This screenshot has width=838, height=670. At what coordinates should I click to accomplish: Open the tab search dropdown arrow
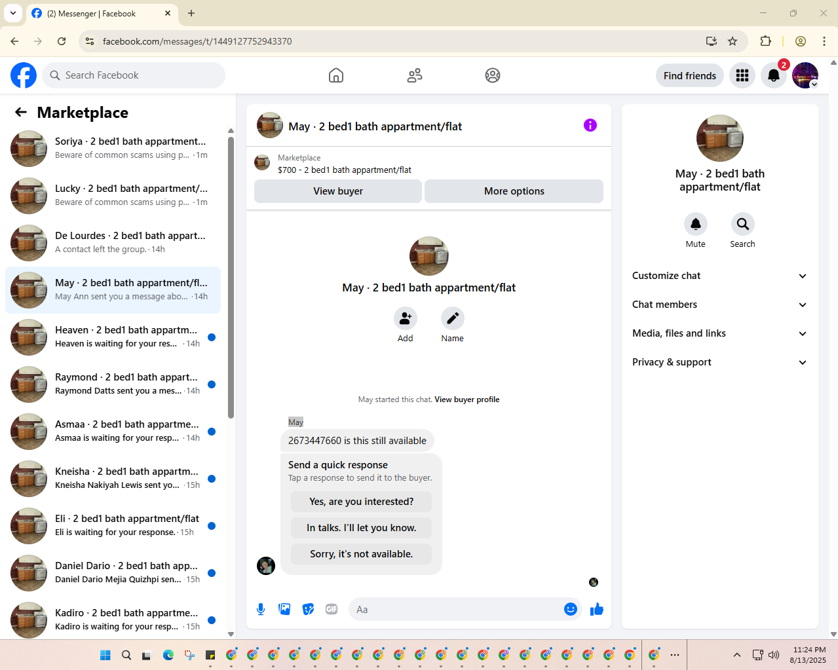[x=13, y=13]
